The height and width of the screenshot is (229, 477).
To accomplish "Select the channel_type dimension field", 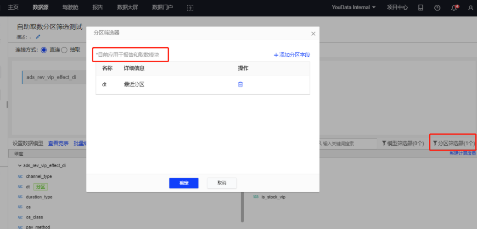I will click(x=39, y=176).
